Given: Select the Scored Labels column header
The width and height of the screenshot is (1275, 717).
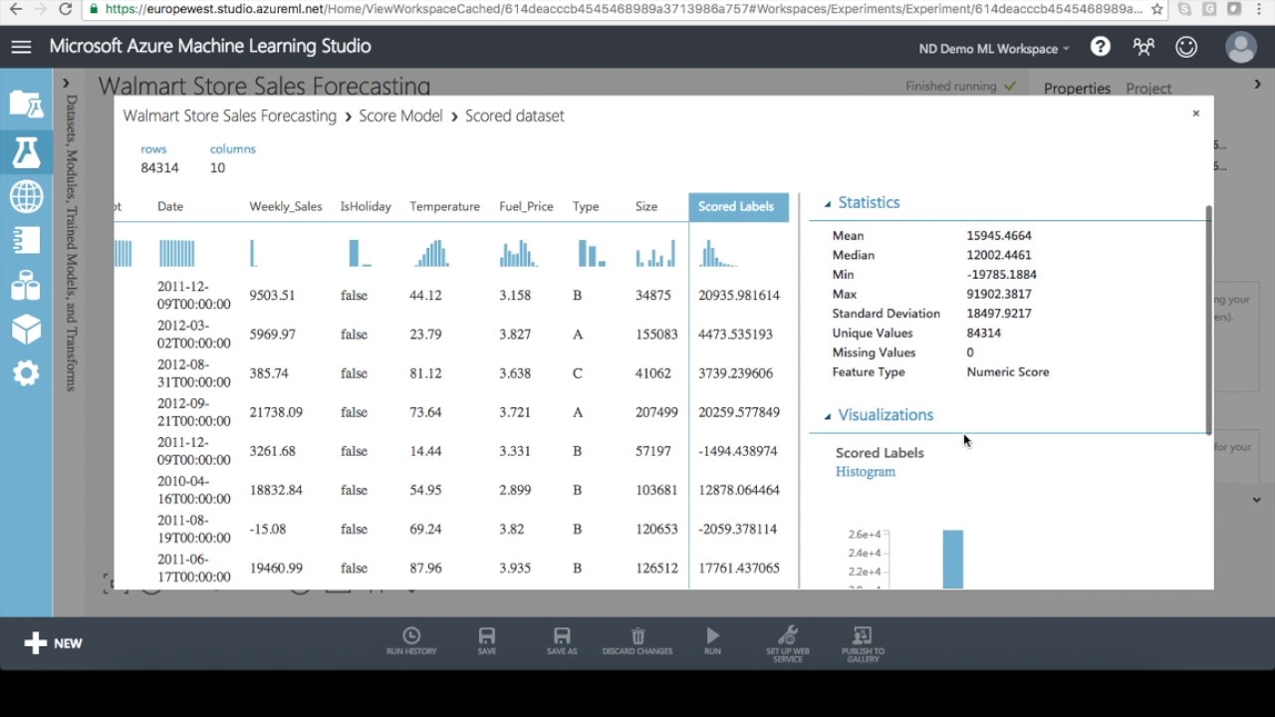Looking at the screenshot, I should coord(738,206).
